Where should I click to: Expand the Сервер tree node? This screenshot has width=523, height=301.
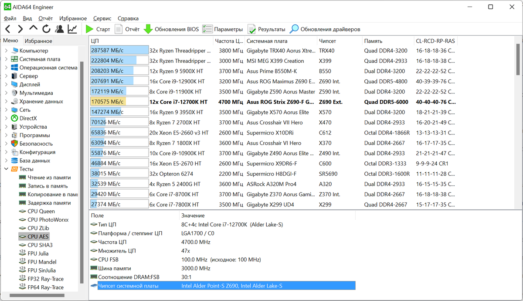click(6, 76)
